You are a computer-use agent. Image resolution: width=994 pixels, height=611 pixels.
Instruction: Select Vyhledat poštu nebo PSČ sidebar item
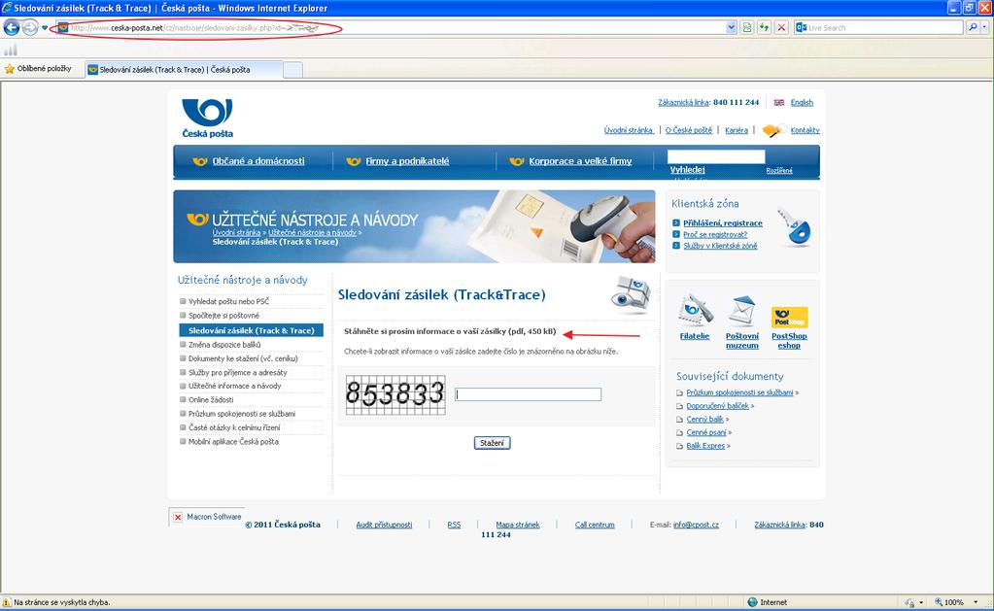pos(228,302)
